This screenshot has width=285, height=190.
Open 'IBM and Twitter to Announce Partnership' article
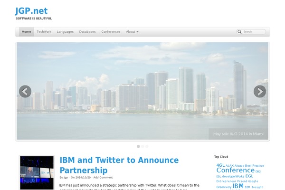pyautogui.click(x=119, y=165)
